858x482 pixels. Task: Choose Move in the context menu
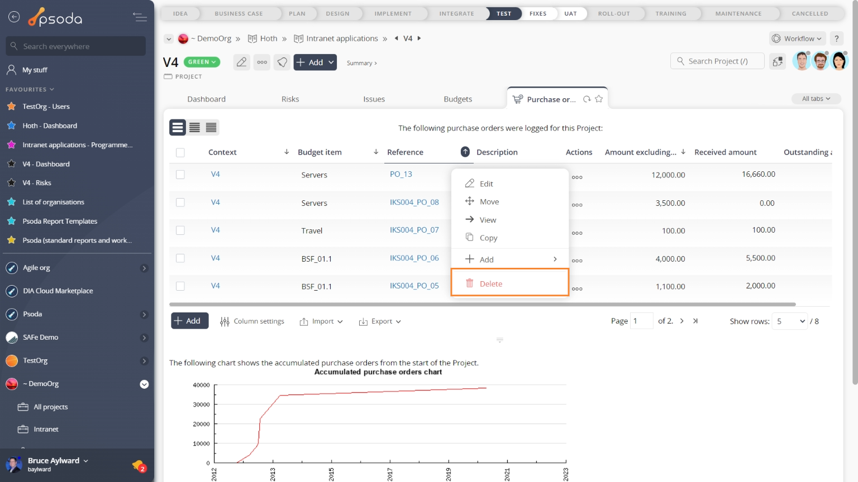[510, 201]
